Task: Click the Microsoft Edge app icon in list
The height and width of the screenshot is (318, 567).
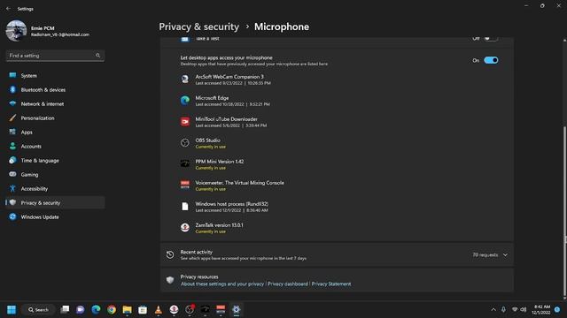Action: (185, 100)
